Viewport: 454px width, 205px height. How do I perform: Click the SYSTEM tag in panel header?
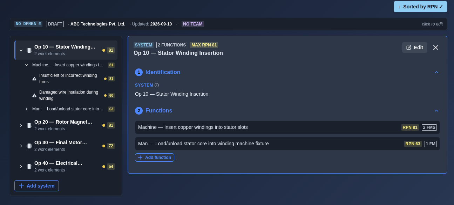[143, 45]
